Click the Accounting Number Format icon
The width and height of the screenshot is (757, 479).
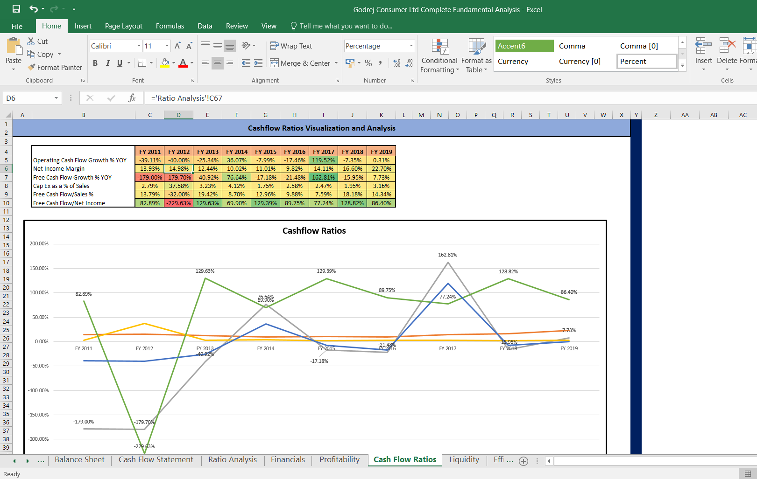350,62
